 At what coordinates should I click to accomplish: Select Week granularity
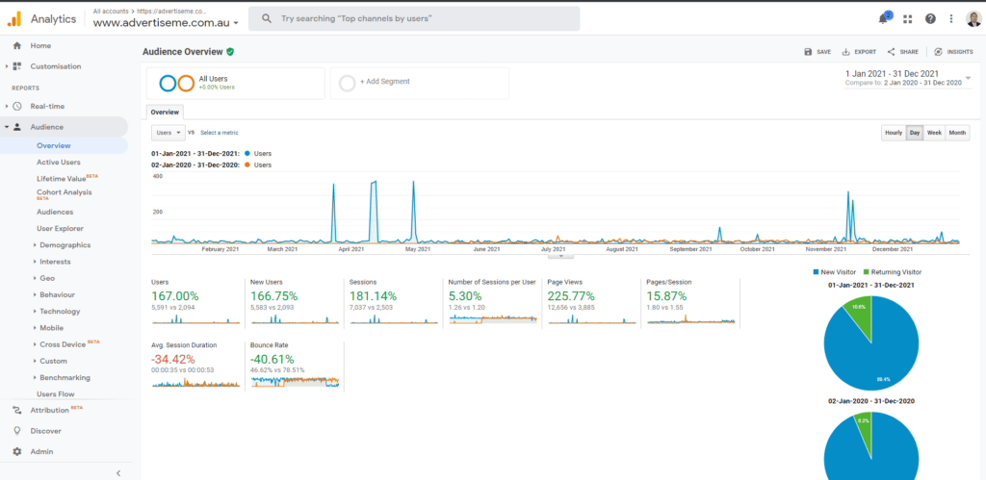point(934,133)
